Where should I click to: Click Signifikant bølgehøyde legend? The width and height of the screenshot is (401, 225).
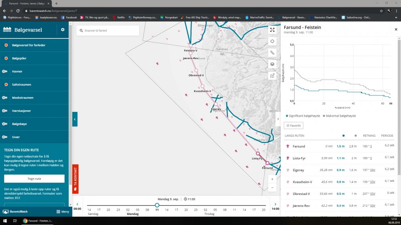pos(303,115)
